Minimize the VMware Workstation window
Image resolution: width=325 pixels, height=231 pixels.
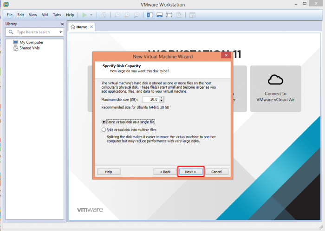(x=296, y=4)
